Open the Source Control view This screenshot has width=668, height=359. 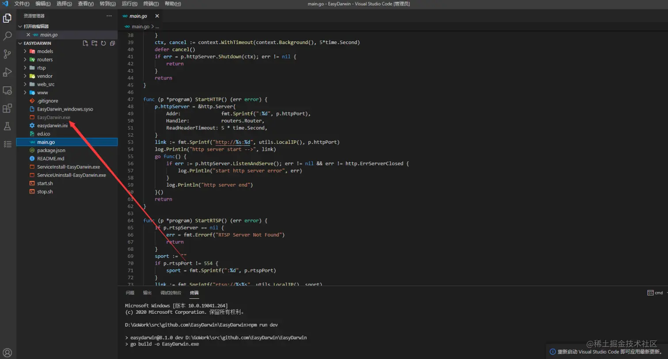click(x=8, y=54)
